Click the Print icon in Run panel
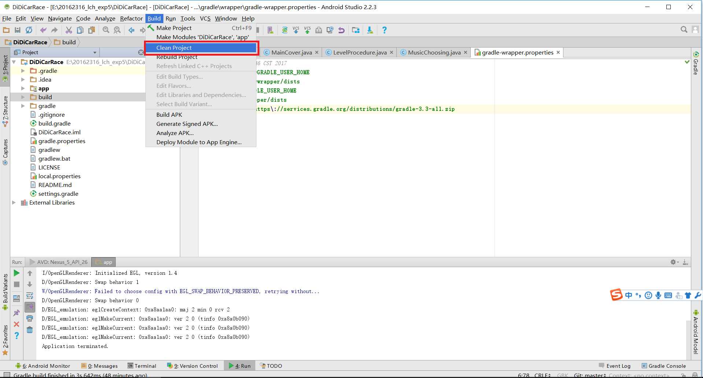The width and height of the screenshot is (703, 378). click(30, 318)
